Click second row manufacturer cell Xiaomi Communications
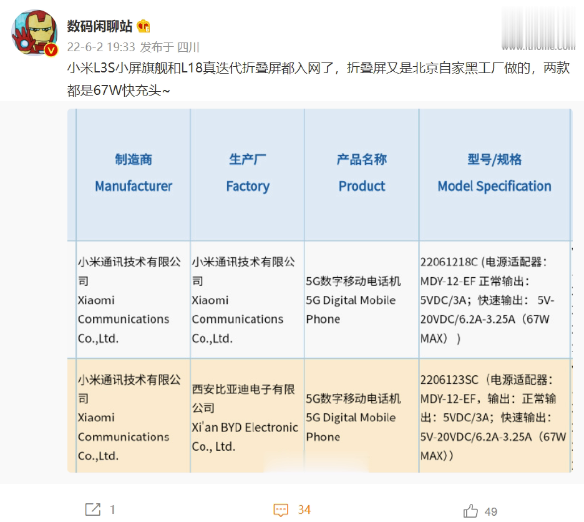This screenshot has width=584, height=522. (x=134, y=417)
